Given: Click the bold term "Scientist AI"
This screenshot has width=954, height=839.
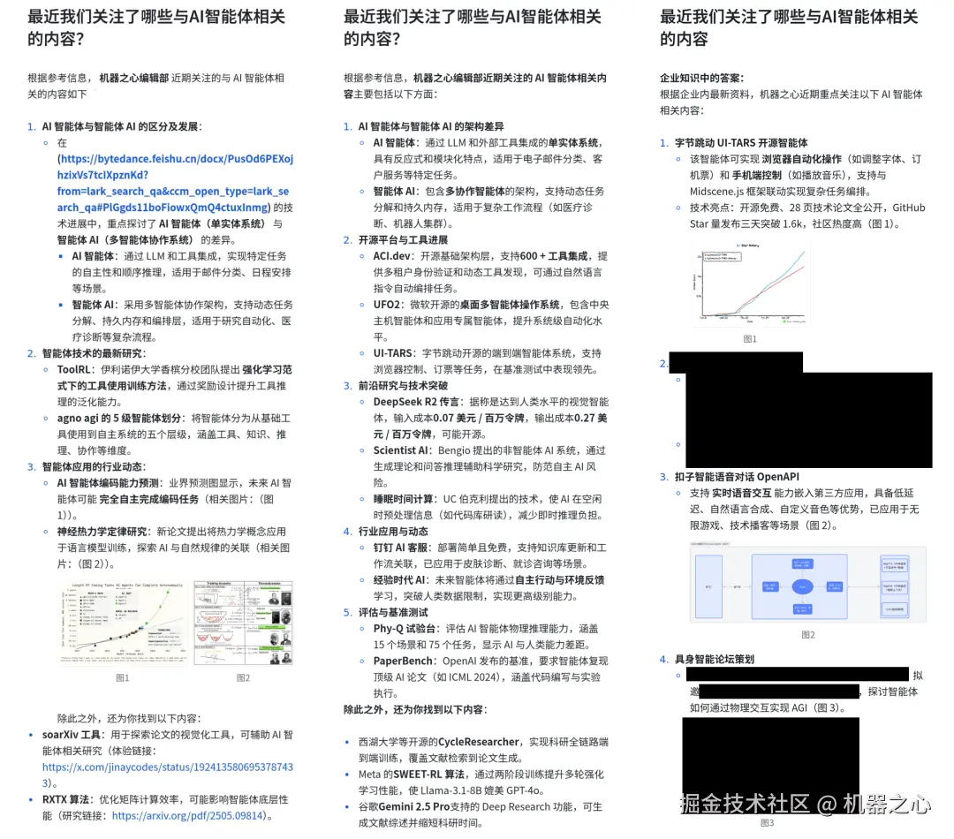Looking at the screenshot, I should pyautogui.click(x=400, y=450).
